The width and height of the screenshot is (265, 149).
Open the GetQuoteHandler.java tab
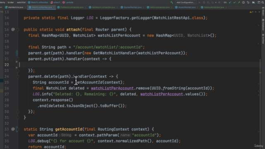tap(159, 7)
